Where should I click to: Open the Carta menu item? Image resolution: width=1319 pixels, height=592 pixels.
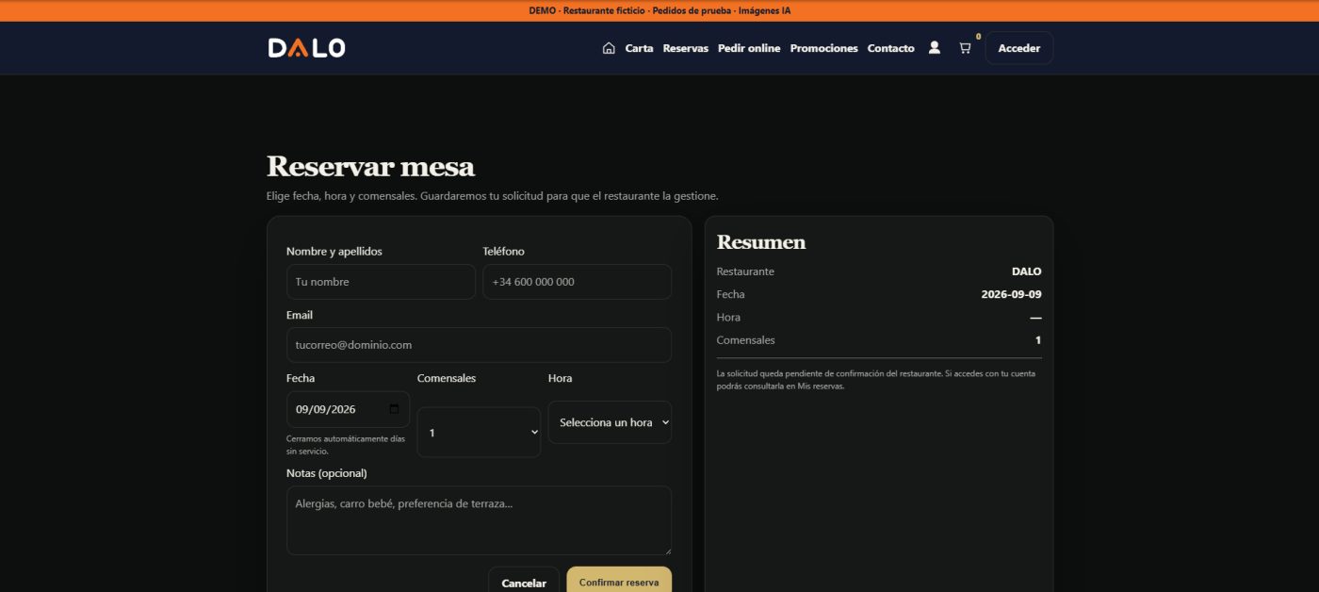[639, 48]
